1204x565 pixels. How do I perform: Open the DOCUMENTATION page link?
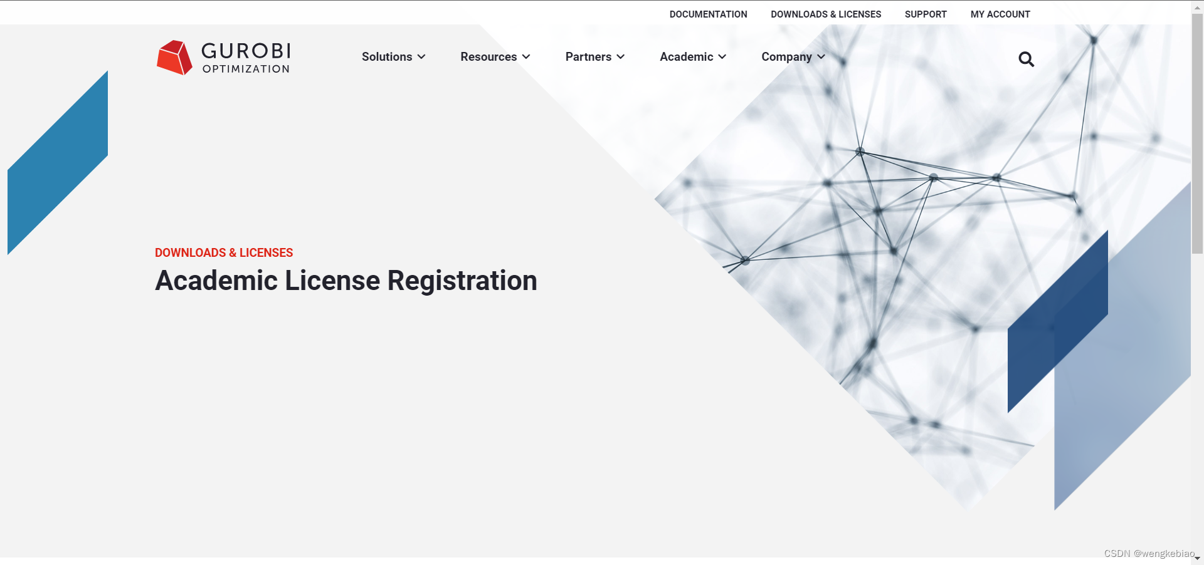point(708,14)
